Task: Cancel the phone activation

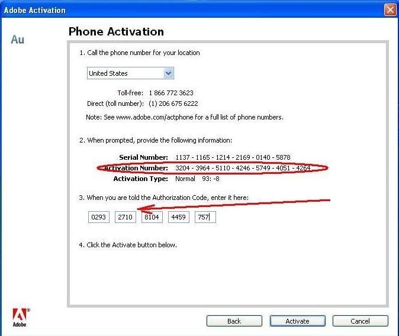Action: coord(361,321)
